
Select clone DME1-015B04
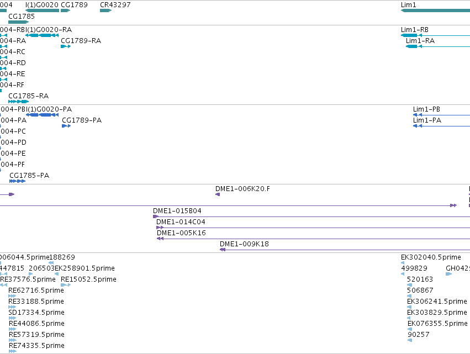point(311,216)
